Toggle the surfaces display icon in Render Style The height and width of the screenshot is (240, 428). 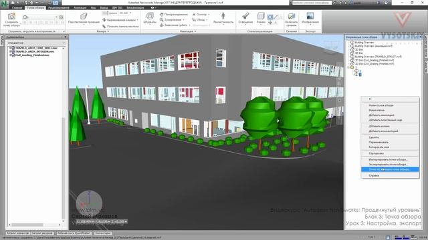coord(270,17)
